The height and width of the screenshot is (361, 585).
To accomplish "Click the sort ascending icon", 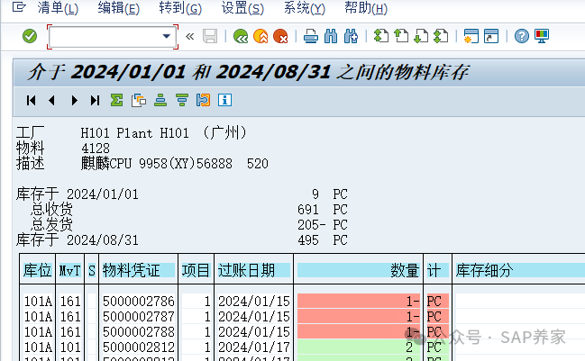I will [x=160, y=100].
